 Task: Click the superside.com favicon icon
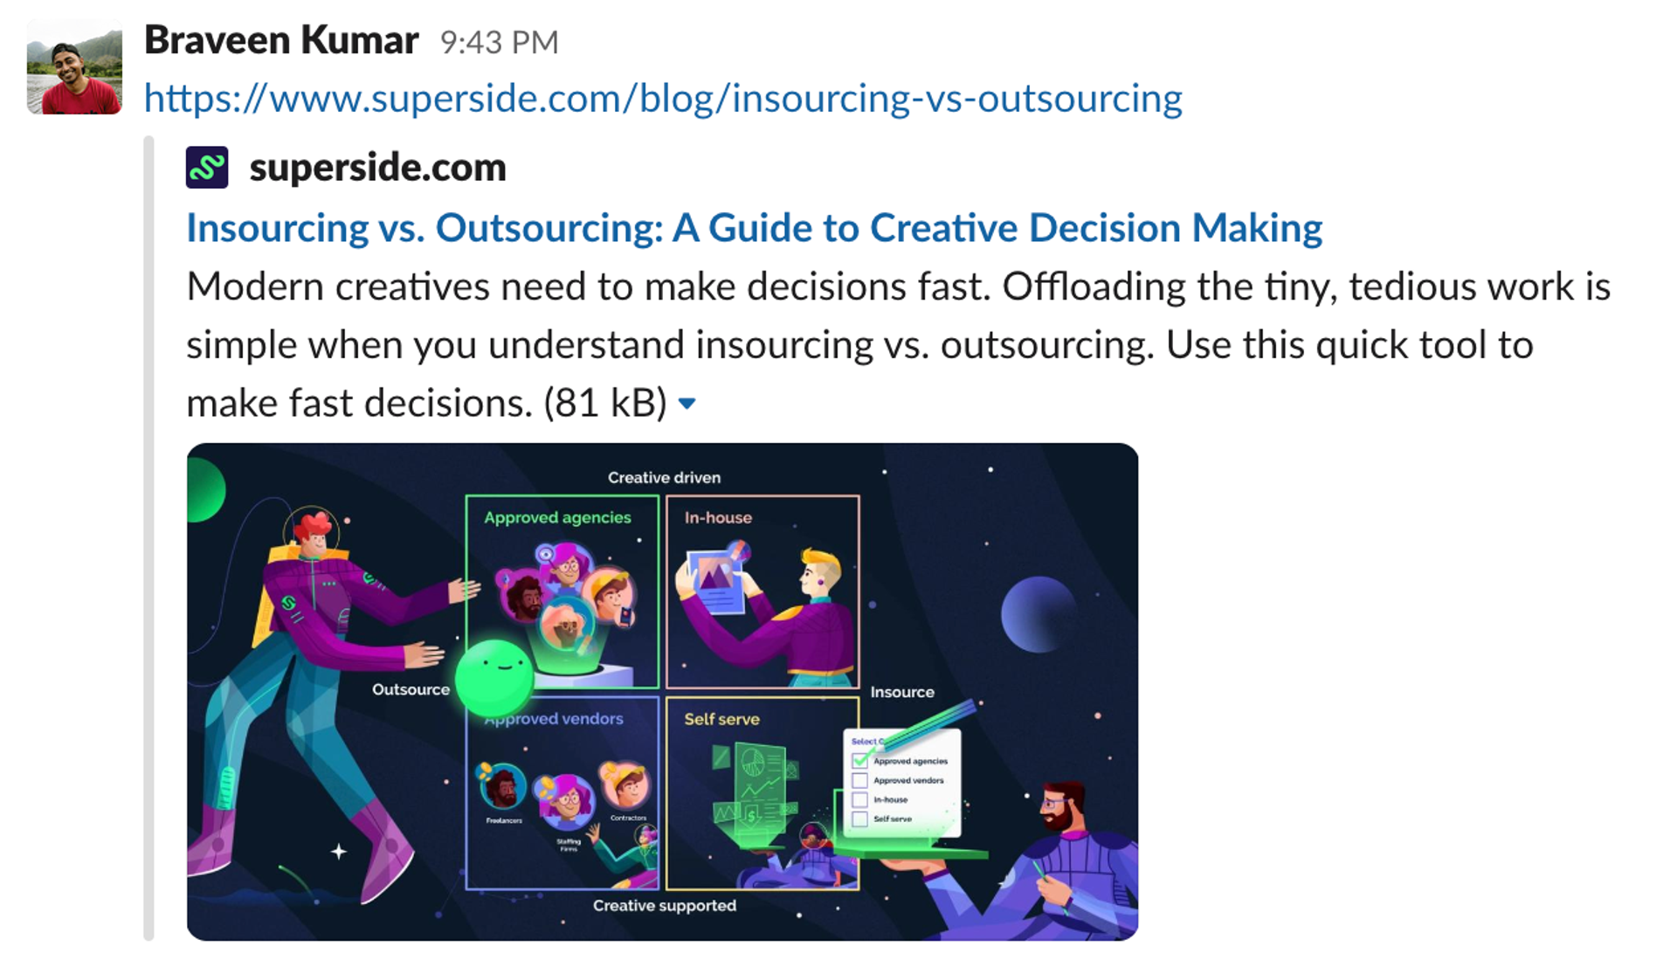(x=207, y=166)
